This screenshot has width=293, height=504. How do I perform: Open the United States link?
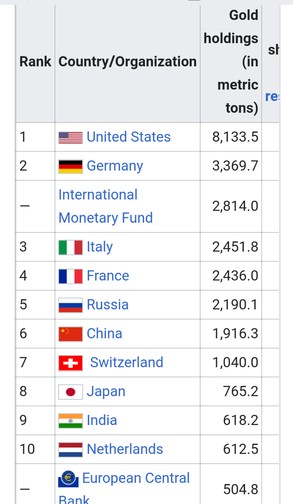tap(128, 137)
